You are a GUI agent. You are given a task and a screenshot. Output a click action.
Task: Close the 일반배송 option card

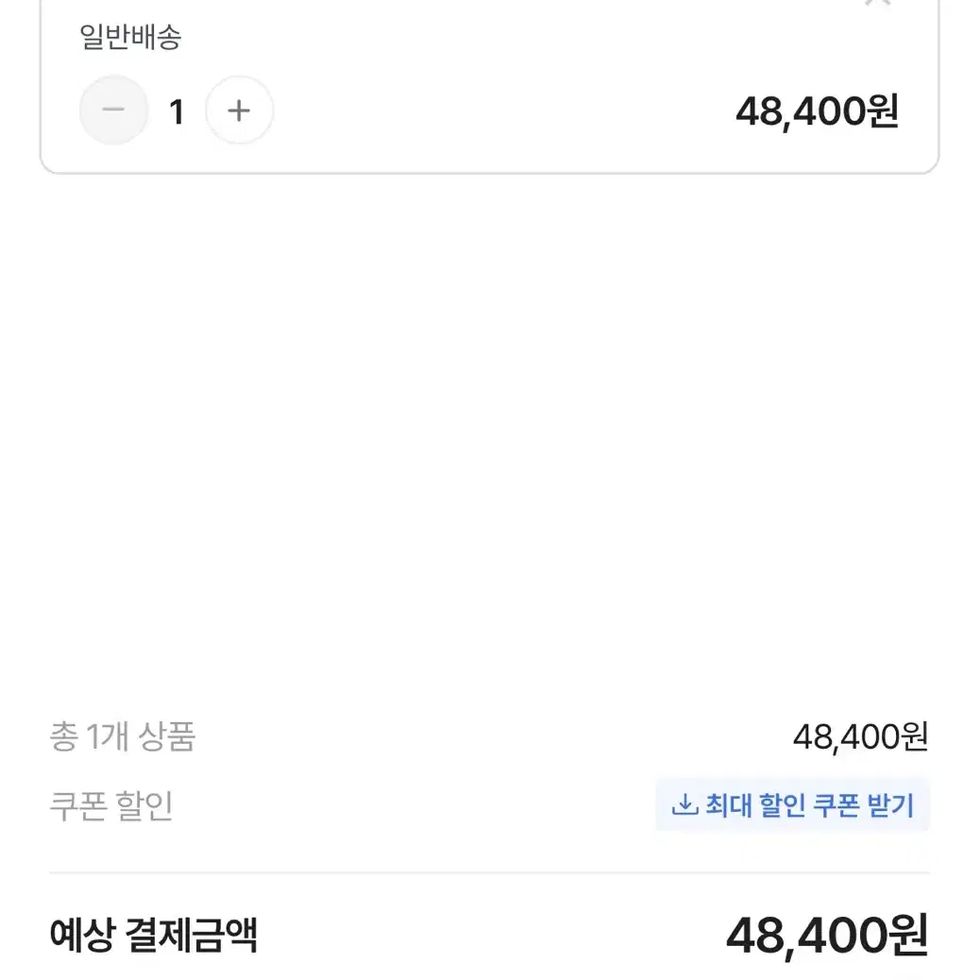point(878,3)
